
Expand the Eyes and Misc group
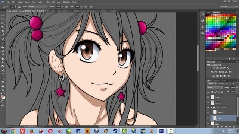(211, 108)
